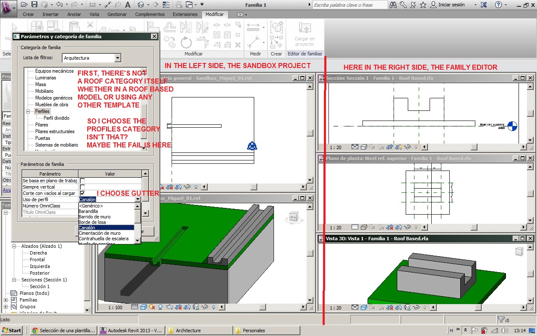Select 'Barandilla' in the profile usage list
This screenshot has width=537, height=336.
[88, 211]
